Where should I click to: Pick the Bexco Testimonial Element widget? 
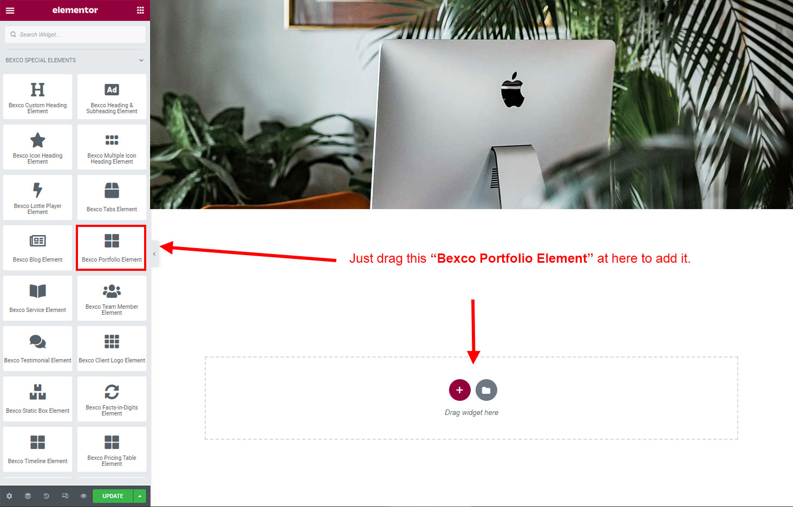tap(37, 348)
